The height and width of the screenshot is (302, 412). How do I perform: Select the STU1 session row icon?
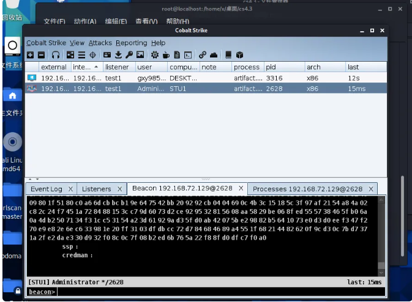pos(32,89)
